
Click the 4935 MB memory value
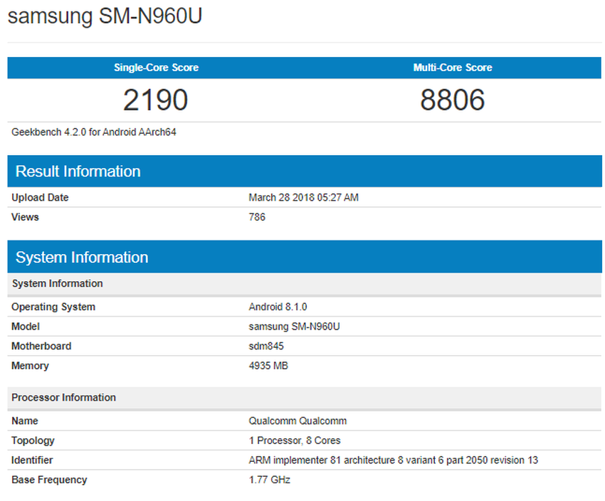pyautogui.click(x=271, y=366)
